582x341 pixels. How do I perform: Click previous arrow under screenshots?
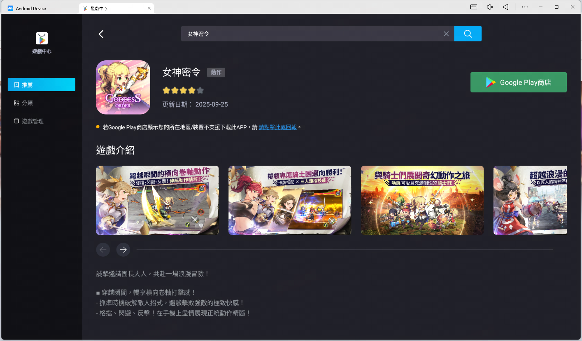tap(103, 250)
